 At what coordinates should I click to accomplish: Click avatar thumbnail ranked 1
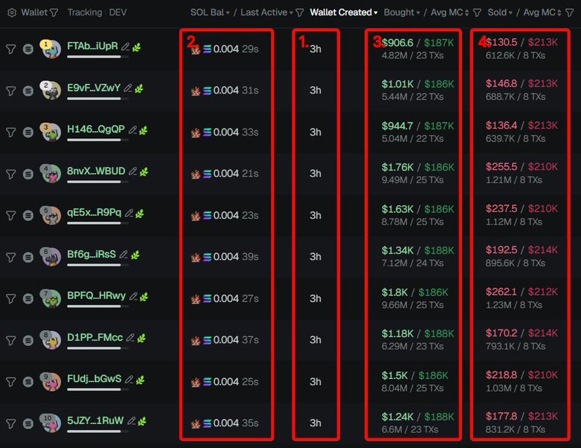51,49
